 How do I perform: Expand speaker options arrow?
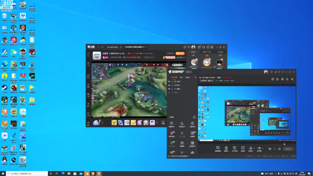[263, 149]
